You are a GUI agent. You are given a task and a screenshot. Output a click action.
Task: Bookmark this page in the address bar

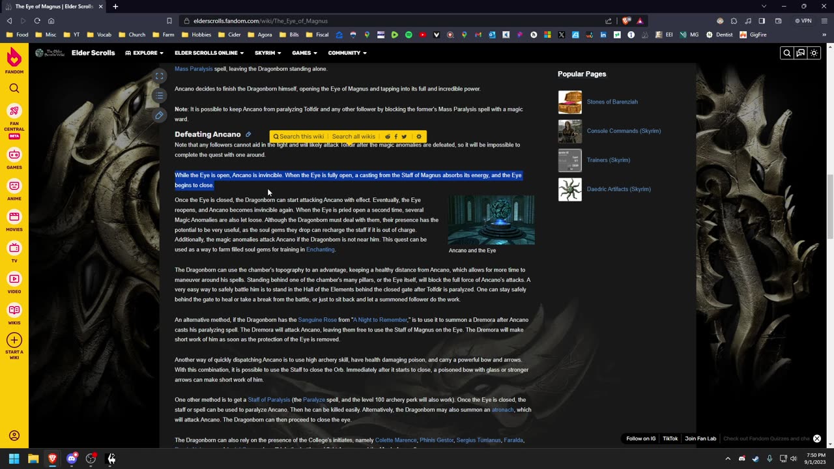[169, 21]
